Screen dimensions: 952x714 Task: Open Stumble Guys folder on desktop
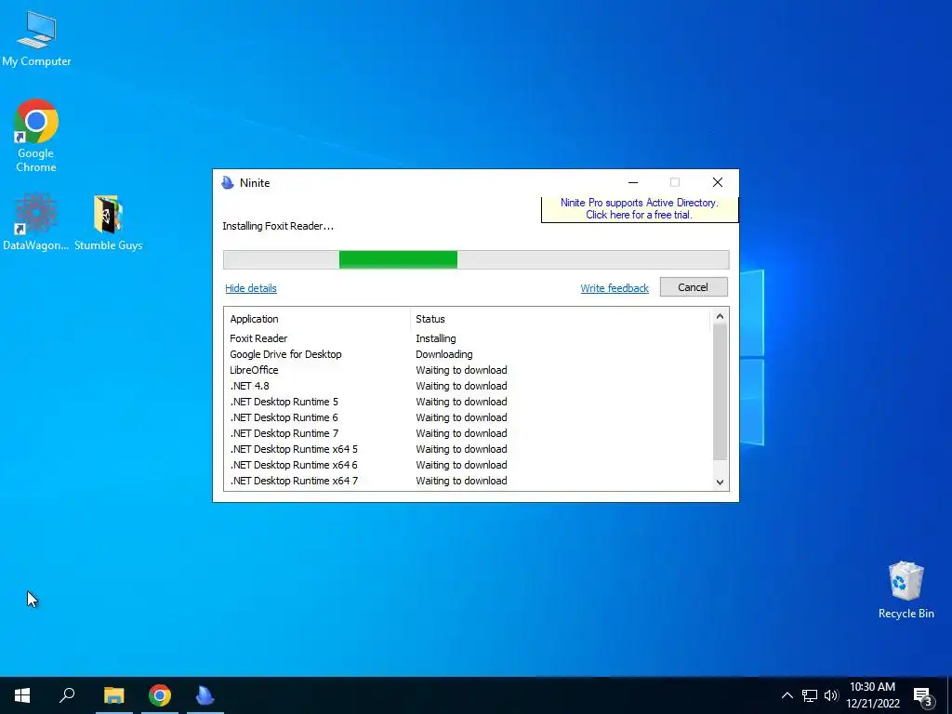coord(109,221)
